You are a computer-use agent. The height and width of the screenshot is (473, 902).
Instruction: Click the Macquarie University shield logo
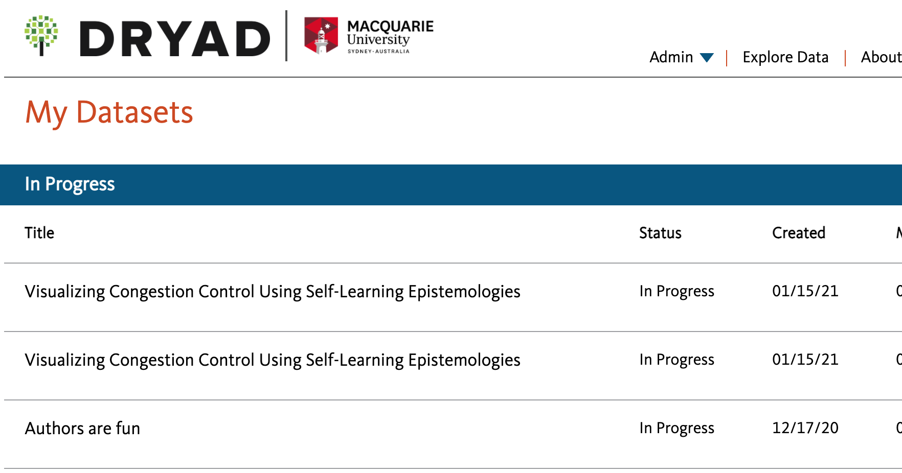pyautogui.click(x=322, y=35)
